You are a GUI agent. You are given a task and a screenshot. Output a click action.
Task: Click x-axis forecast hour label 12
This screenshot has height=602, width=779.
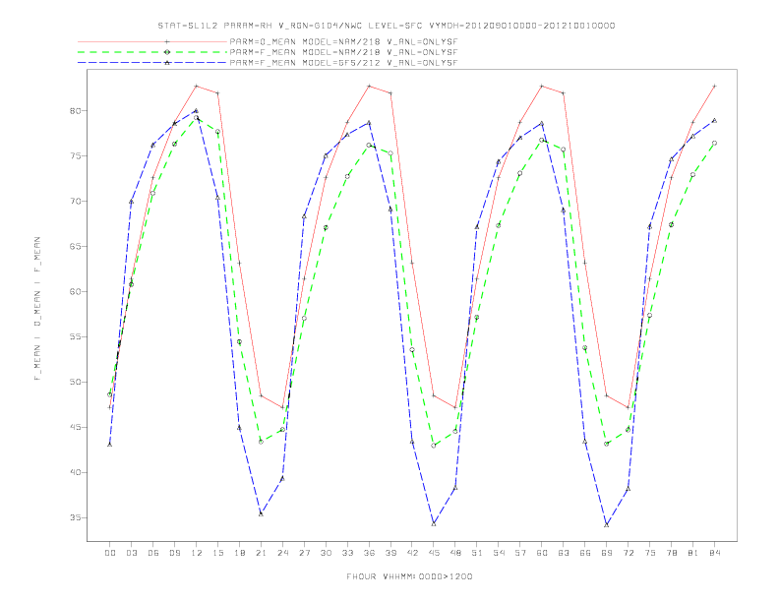197,553
